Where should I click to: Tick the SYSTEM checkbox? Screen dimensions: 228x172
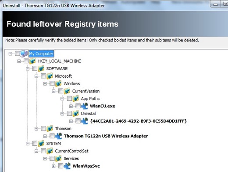click(x=35, y=143)
